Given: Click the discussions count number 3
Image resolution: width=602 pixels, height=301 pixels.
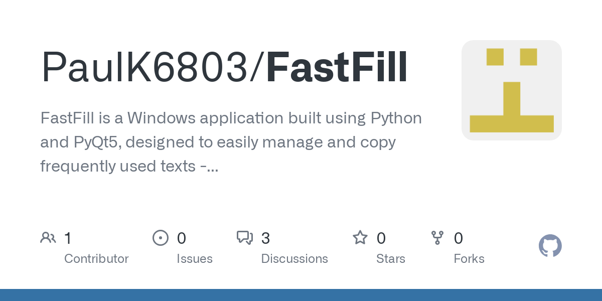Looking at the screenshot, I should (266, 238).
